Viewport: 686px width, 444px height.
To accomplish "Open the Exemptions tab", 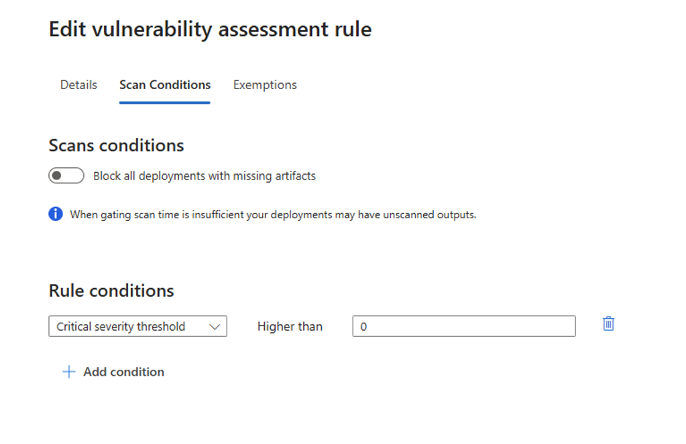I will tap(265, 85).
